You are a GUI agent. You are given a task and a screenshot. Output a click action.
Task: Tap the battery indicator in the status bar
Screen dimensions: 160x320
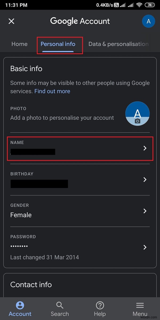(151, 5)
